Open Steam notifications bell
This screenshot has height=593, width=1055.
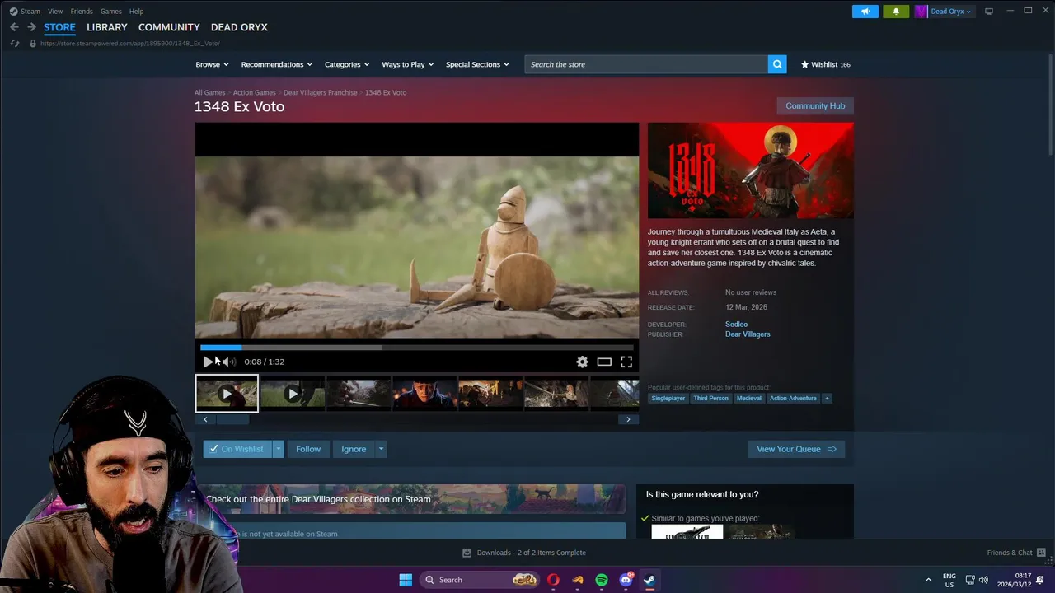tap(896, 12)
